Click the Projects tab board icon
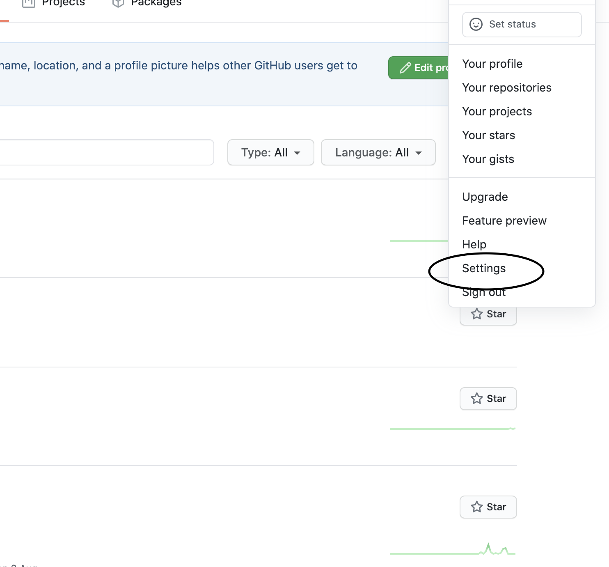 (x=28, y=3)
